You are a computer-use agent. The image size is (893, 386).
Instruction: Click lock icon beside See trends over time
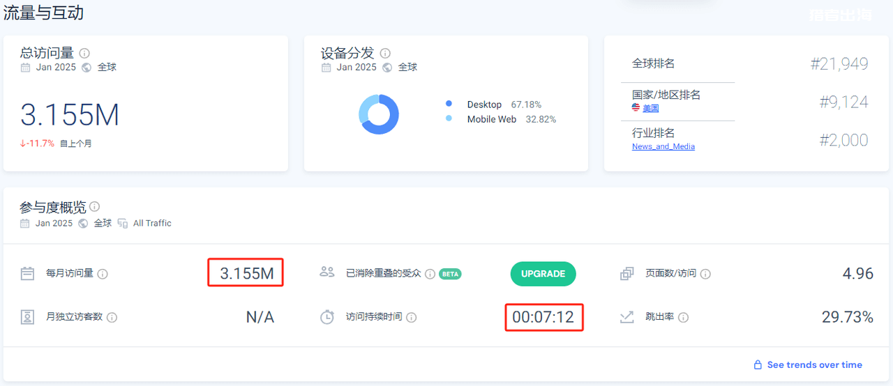(x=758, y=365)
